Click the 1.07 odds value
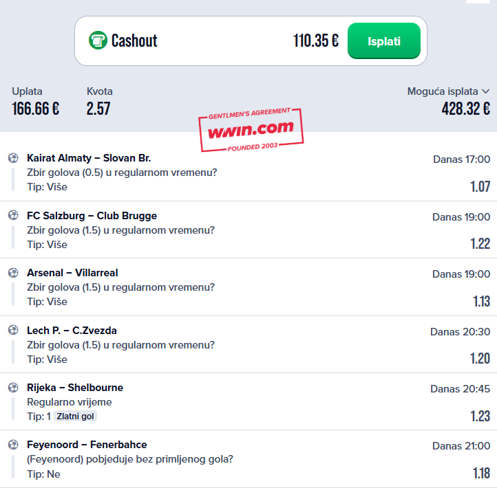The image size is (497, 488). point(480,187)
